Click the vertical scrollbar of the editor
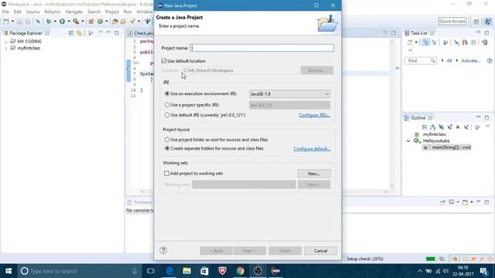The width and height of the screenshot is (495, 278). point(392,114)
